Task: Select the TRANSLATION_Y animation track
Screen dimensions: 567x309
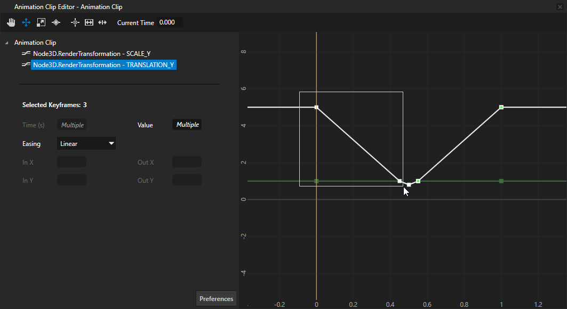Action: [x=103, y=65]
